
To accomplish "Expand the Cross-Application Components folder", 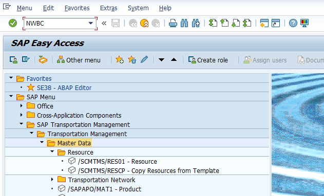I will 22,115.
